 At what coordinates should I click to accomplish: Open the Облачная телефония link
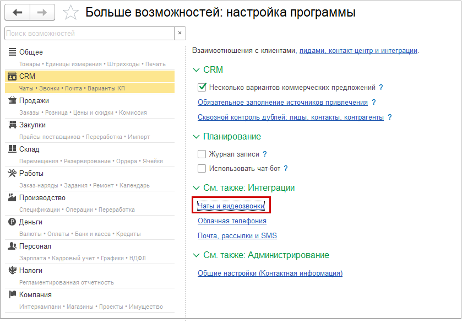point(232,221)
